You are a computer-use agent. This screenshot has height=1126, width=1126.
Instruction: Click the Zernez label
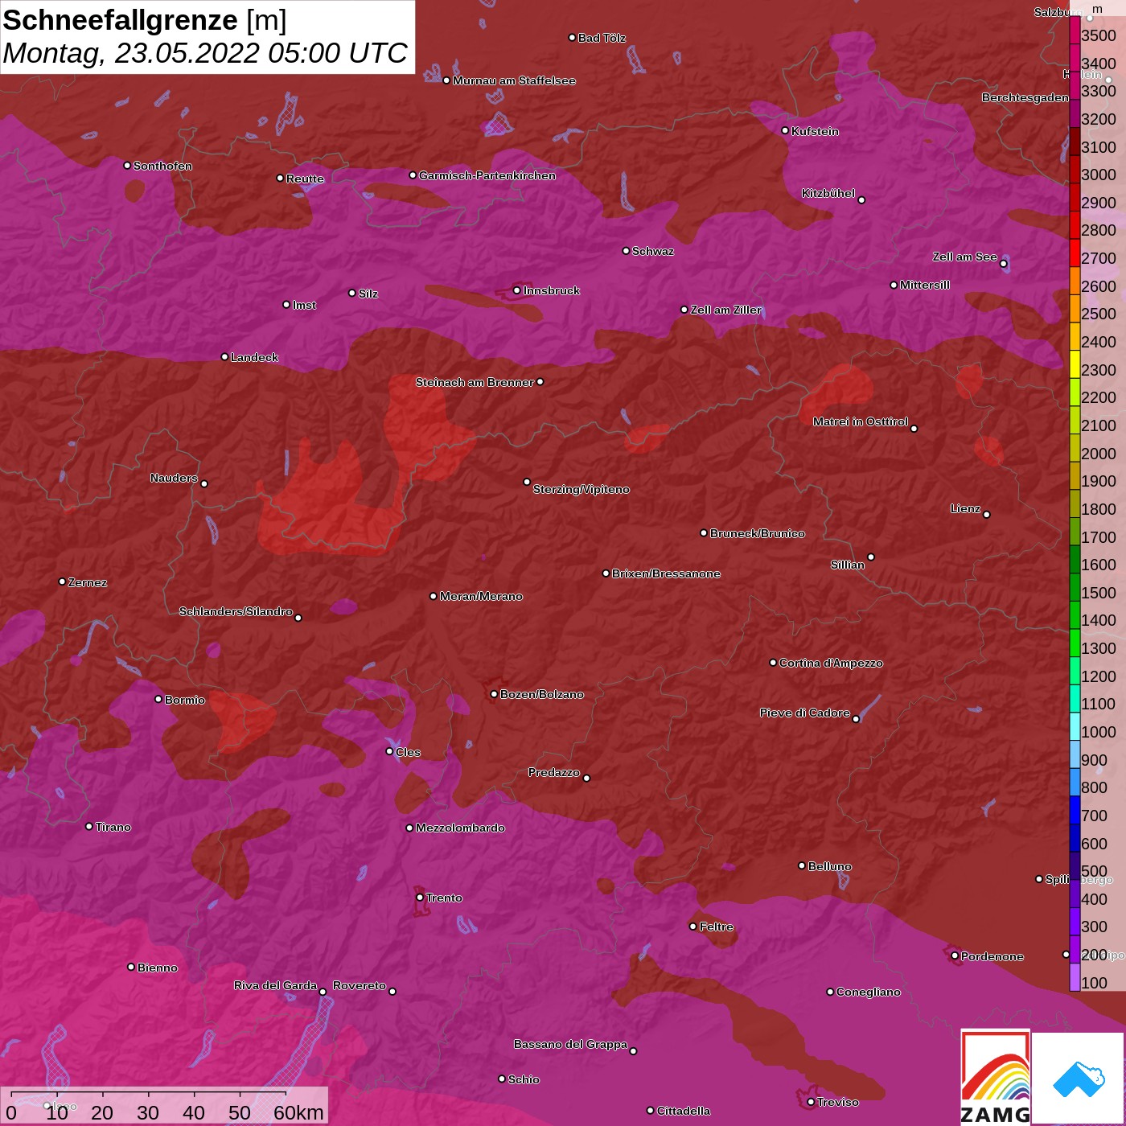pos(88,582)
